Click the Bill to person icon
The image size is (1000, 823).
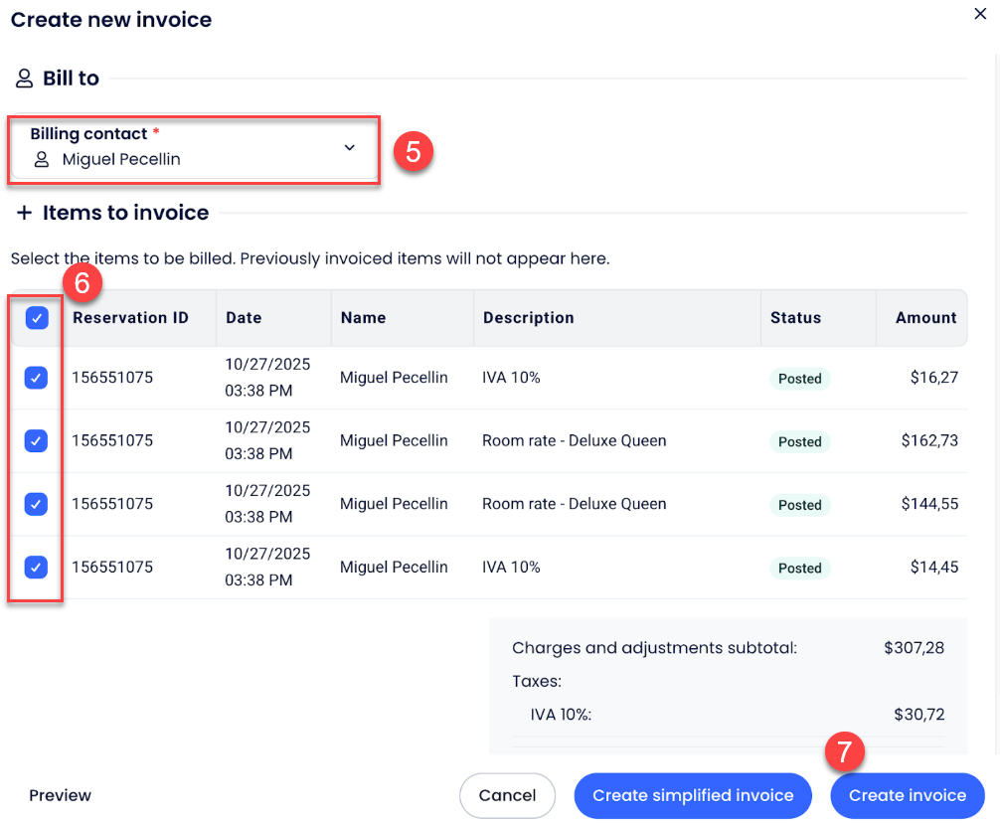[x=24, y=79]
